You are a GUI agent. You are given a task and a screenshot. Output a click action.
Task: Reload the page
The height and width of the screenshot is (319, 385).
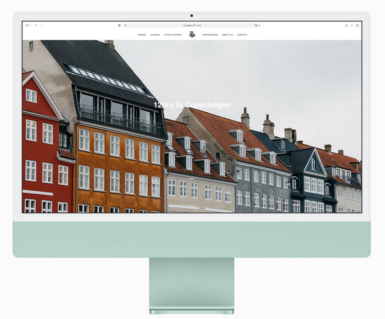(259, 25)
